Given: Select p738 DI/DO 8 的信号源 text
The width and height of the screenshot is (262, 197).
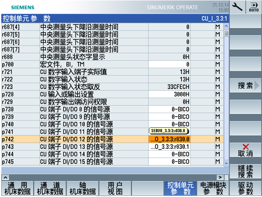Looking at the screenshot, I should [75, 109].
